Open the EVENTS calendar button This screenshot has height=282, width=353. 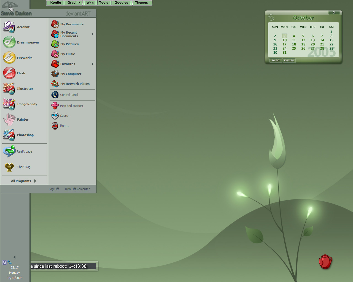pyautogui.click(x=289, y=61)
